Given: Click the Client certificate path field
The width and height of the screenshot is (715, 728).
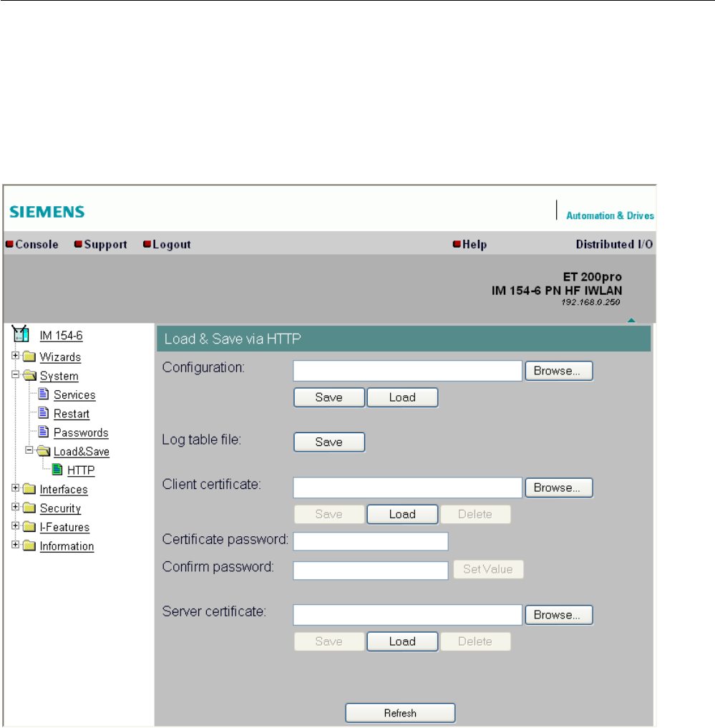Looking at the screenshot, I should pyautogui.click(x=408, y=487).
